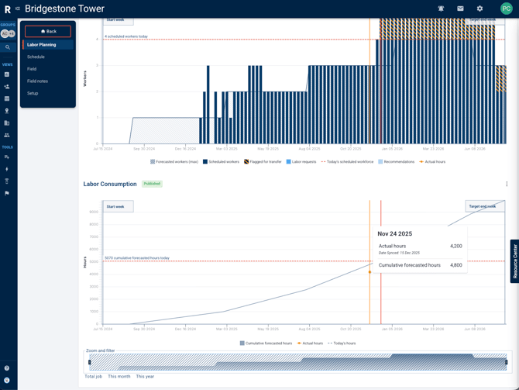Click the notifications bell icon
The image size is (519, 390).
pos(441,9)
